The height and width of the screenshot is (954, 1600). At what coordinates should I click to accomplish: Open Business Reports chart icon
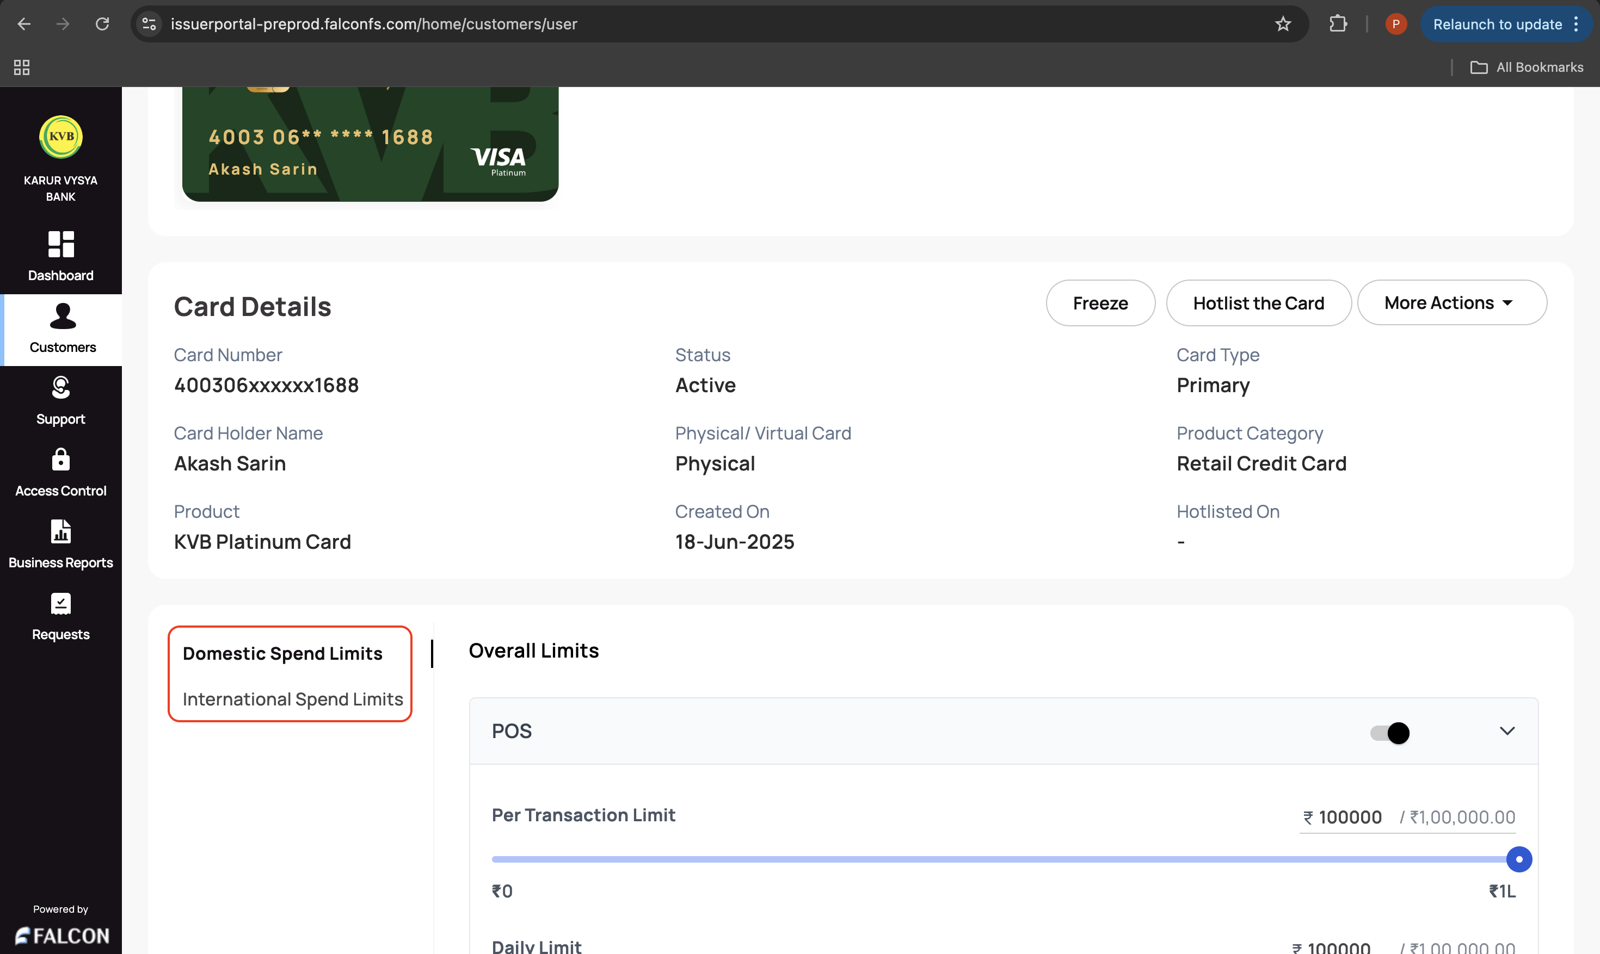pyautogui.click(x=61, y=531)
